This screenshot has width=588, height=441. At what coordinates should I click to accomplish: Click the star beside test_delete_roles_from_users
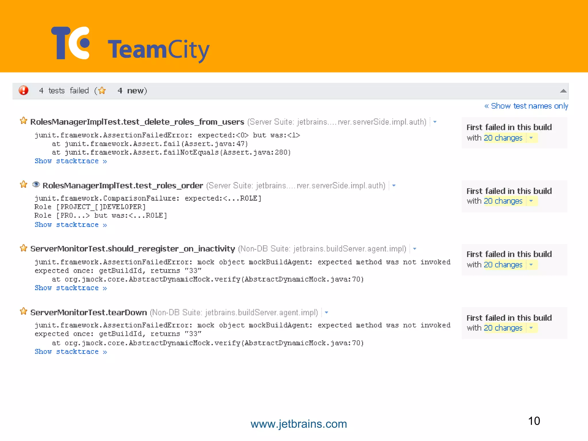point(24,121)
